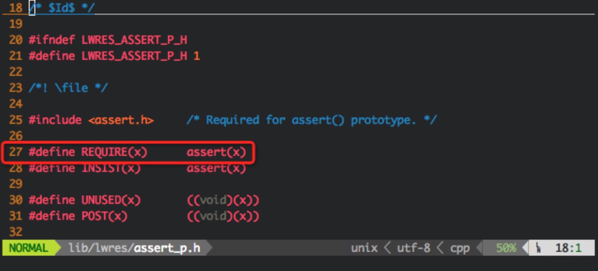
Task: Click on UNUSED(x) macro name
Action: click(x=111, y=200)
